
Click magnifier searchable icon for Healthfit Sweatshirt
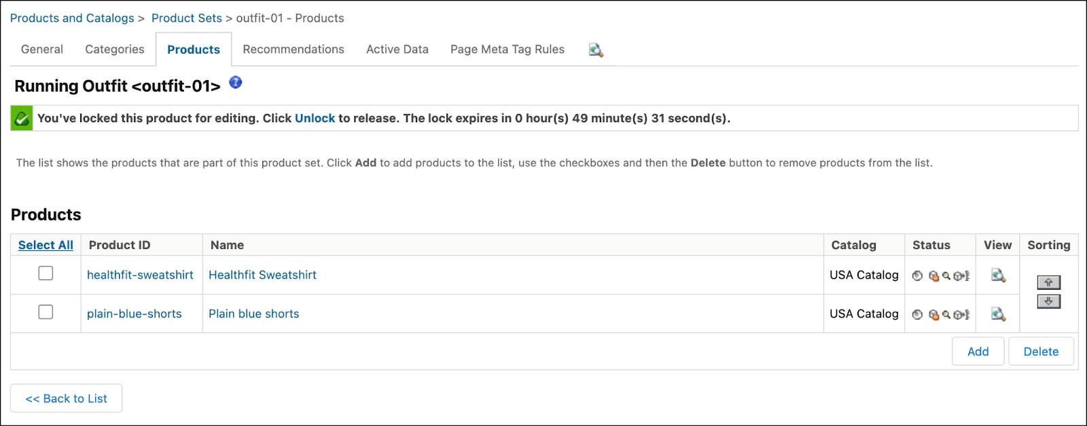tap(946, 275)
